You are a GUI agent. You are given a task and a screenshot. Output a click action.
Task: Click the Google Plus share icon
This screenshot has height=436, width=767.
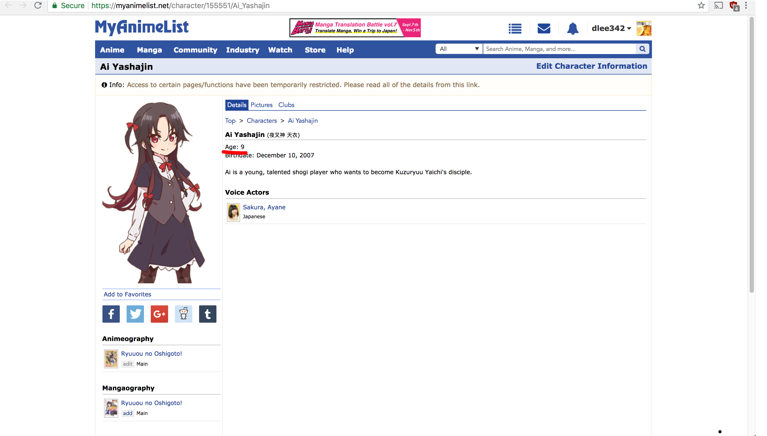159,314
